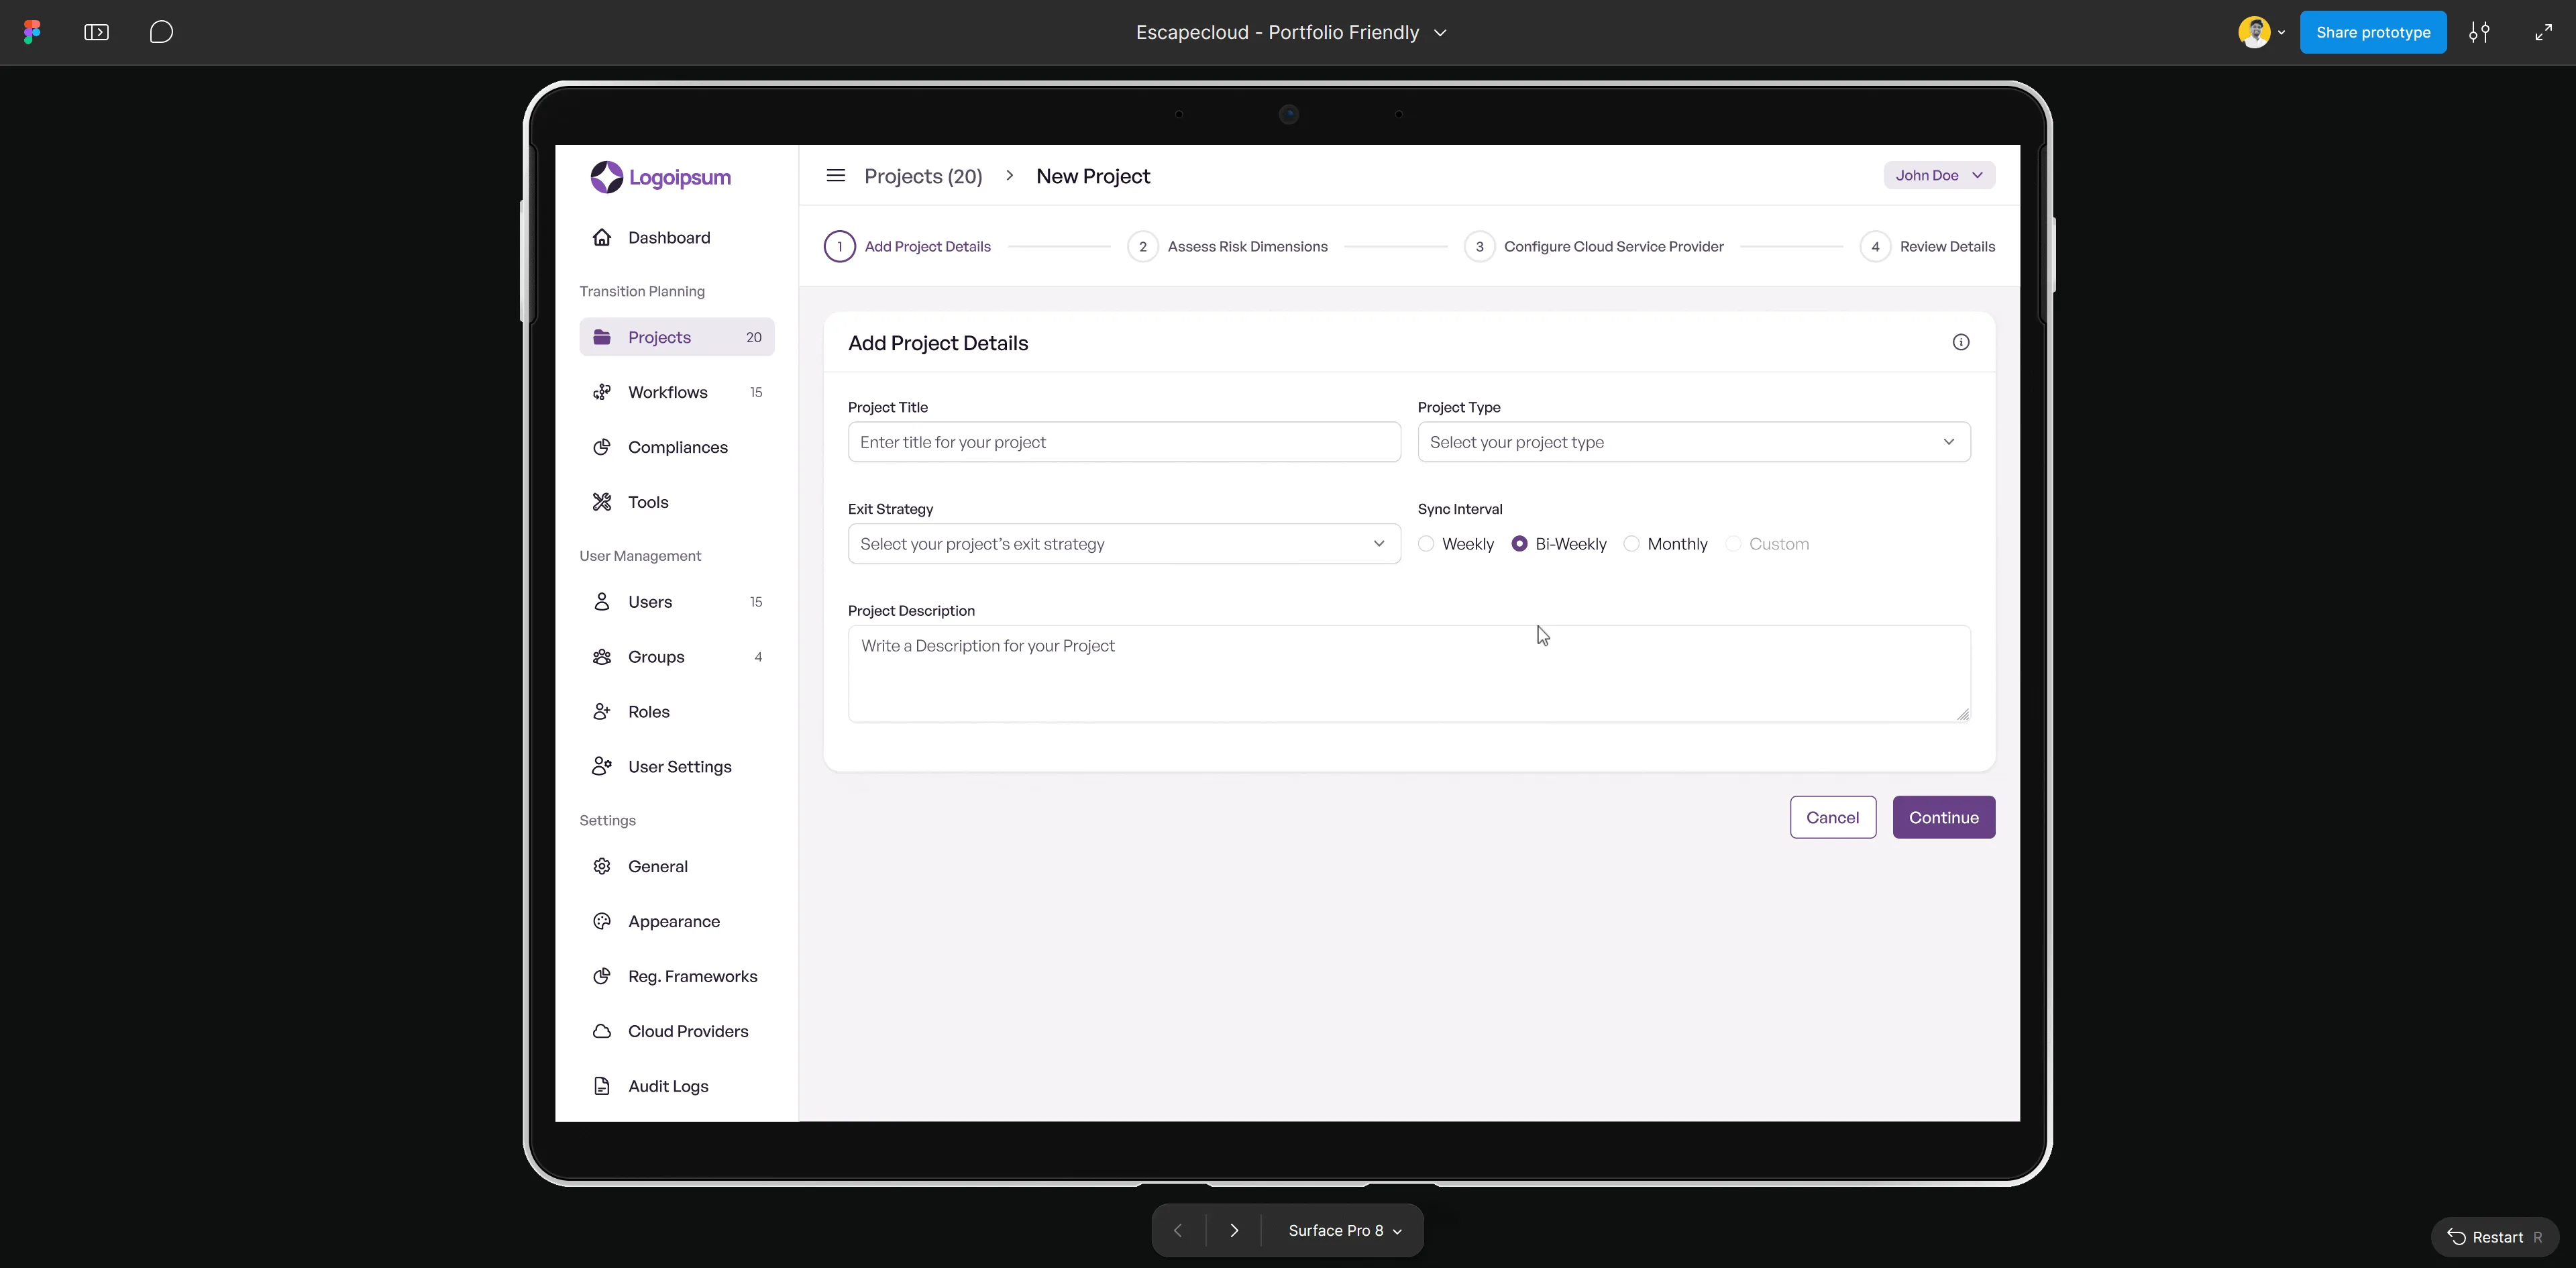Image resolution: width=2576 pixels, height=1268 pixels.
Task: Click the Cancel button
Action: pyautogui.click(x=1833, y=817)
